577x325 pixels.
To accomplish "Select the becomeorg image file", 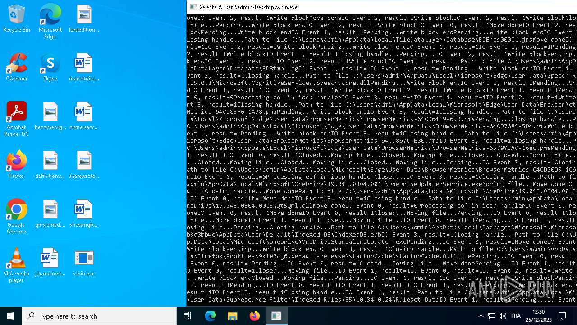I will point(50,116).
